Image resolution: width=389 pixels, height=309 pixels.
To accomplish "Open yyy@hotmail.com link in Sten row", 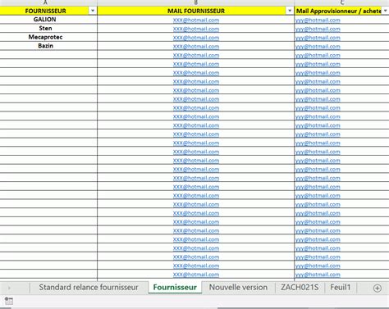I will click(318, 29).
